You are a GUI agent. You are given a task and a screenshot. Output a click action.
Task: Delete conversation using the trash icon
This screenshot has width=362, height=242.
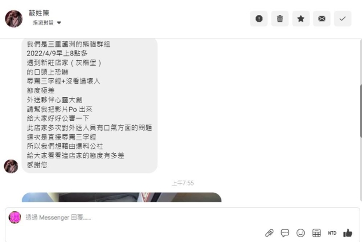(x=280, y=19)
